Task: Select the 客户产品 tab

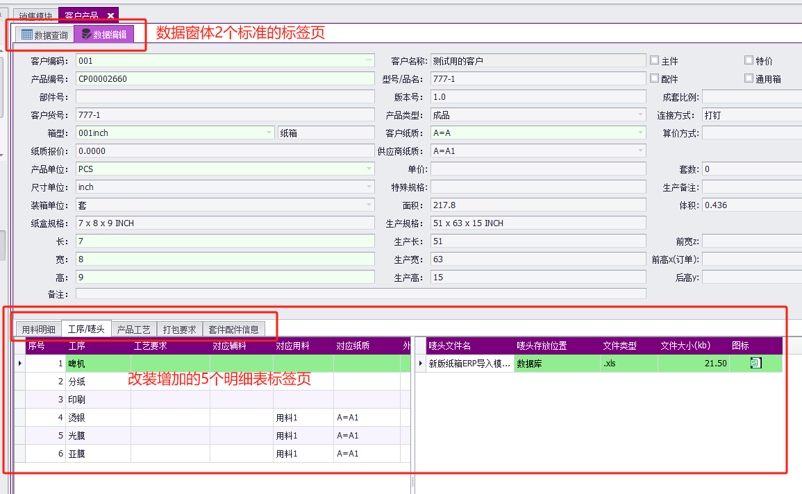Action: click(x=82, y=16)
